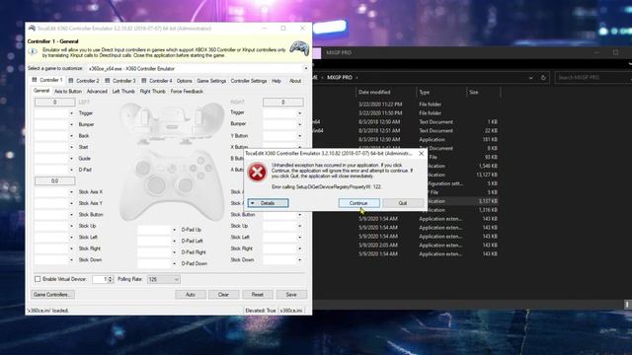Viewport: 632px width, 355px height.
Task: Click the Xbox controller front image
Action: [172, 184]
